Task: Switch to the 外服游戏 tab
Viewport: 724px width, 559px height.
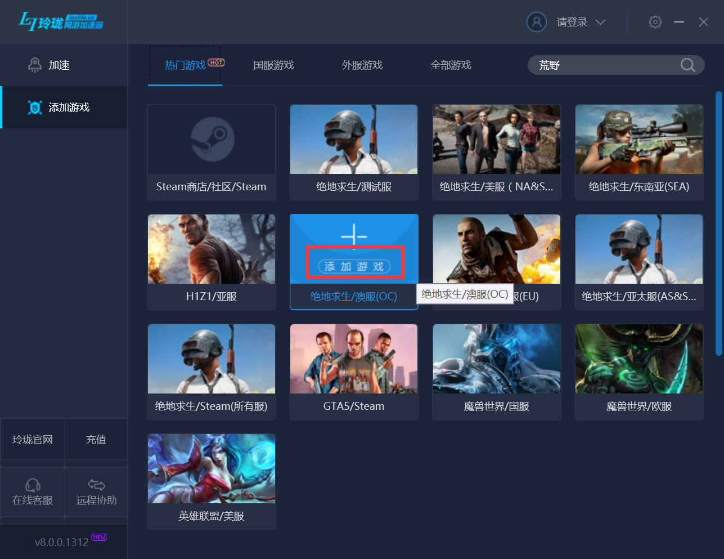Action: (362, 65)
